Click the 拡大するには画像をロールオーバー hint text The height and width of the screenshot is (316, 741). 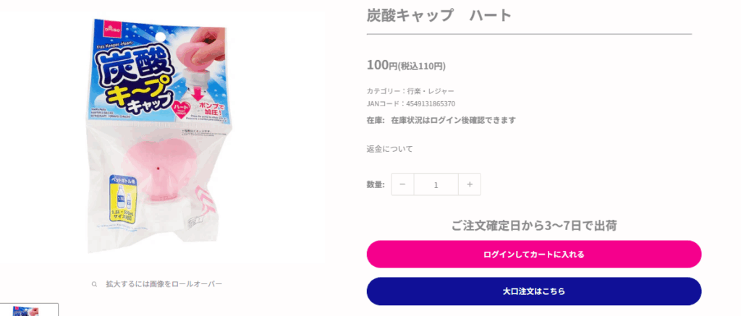164,284
